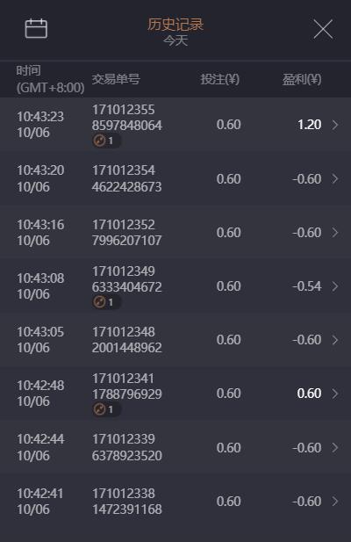Open the calendar date picker icon
The height and width of the screenshot is (542, 351).
coord(36,28)
